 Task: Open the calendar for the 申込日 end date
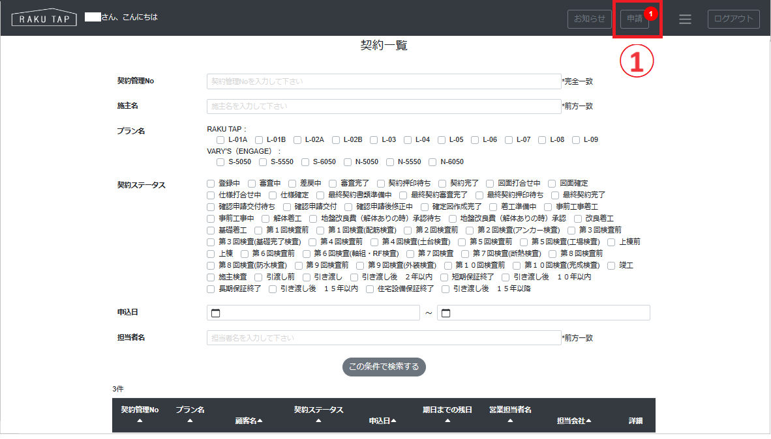[x=446, y=313]
